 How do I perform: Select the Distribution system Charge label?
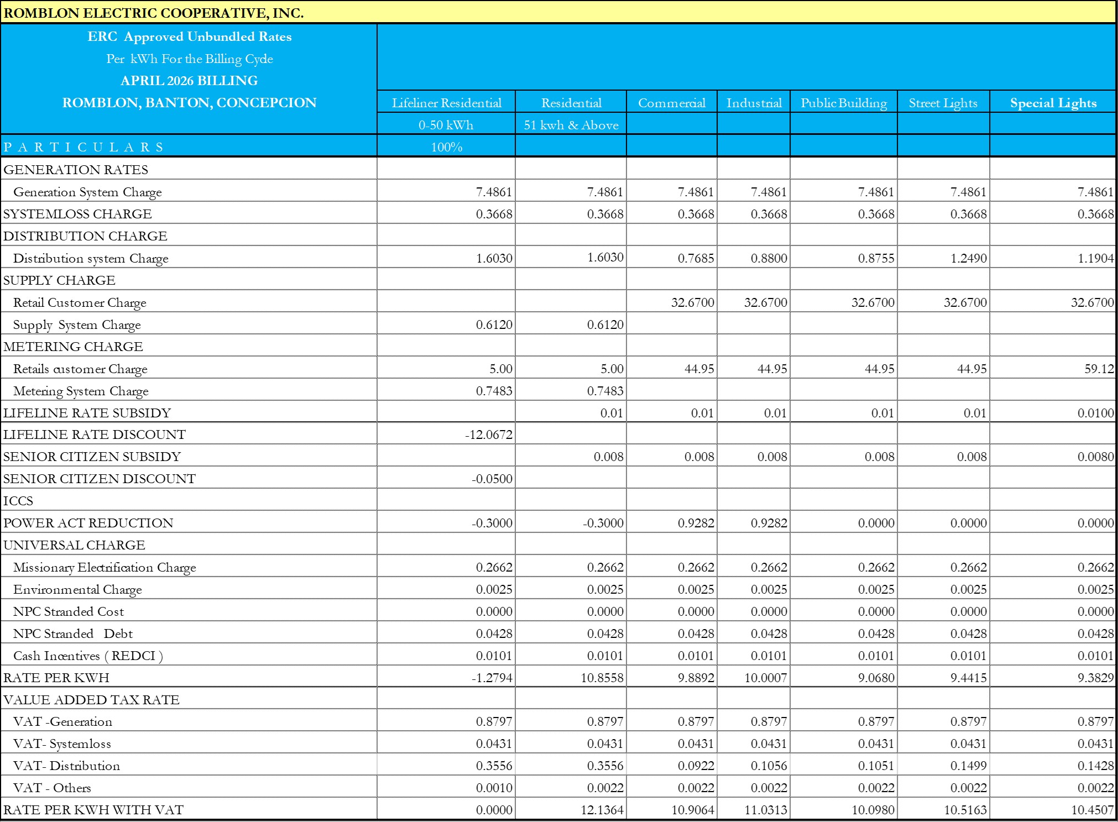tap(91, 258)
